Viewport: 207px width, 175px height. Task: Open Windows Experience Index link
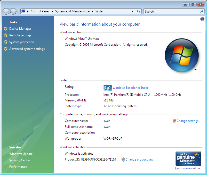(x=130, y=88)
